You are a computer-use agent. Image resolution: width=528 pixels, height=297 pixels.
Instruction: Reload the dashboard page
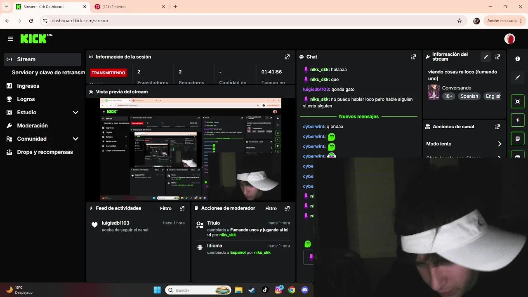pos(31,21)
